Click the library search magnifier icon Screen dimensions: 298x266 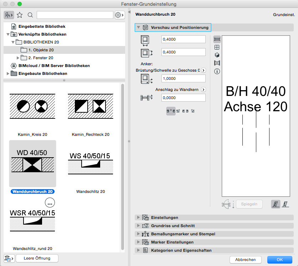coord(30,15)
